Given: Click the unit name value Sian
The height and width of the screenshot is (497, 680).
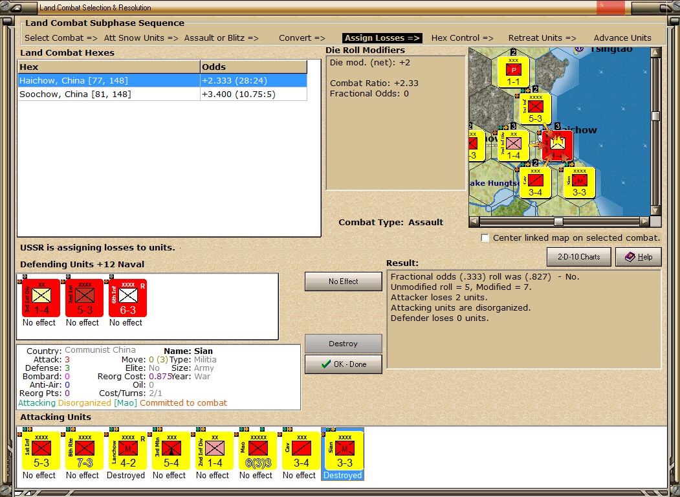Looking at the screenshot, I should tap(203, 351).
